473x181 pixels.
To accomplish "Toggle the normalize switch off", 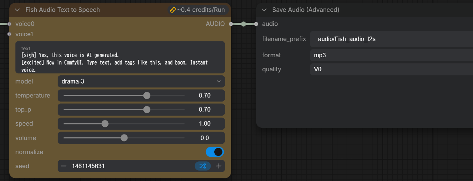I will coord(215,152).
